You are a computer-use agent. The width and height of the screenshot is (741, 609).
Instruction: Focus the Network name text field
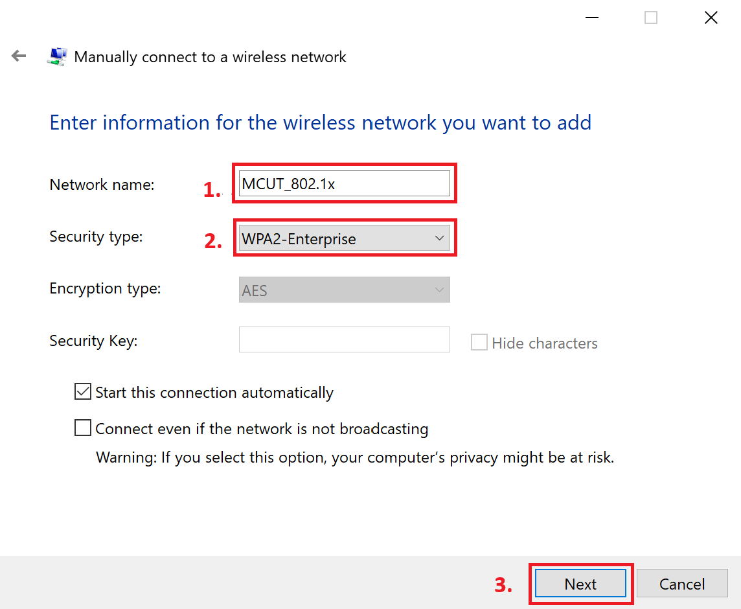click(x=345, y=183)
